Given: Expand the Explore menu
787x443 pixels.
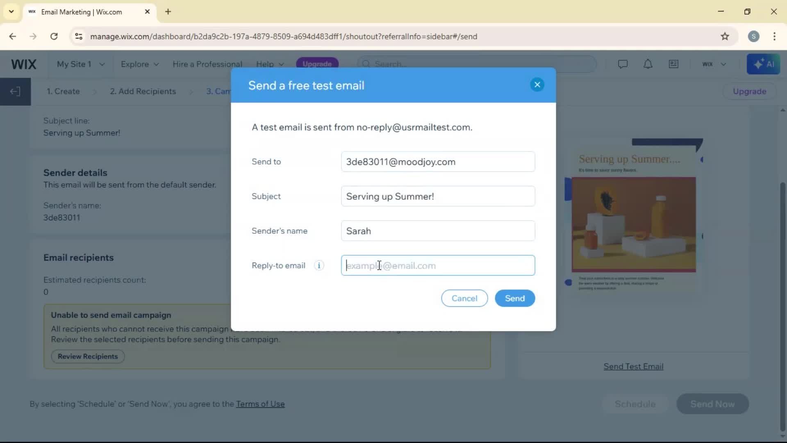Looking at the screenshot, I should (x=140, y=64).
